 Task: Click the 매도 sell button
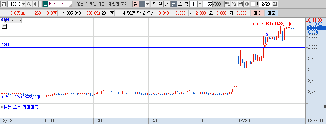271,13
